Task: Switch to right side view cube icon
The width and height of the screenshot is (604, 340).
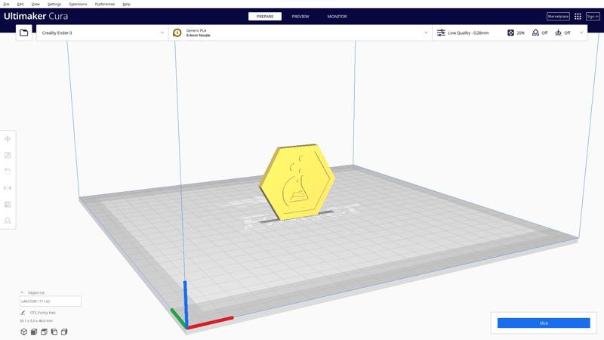Action: 64,332
